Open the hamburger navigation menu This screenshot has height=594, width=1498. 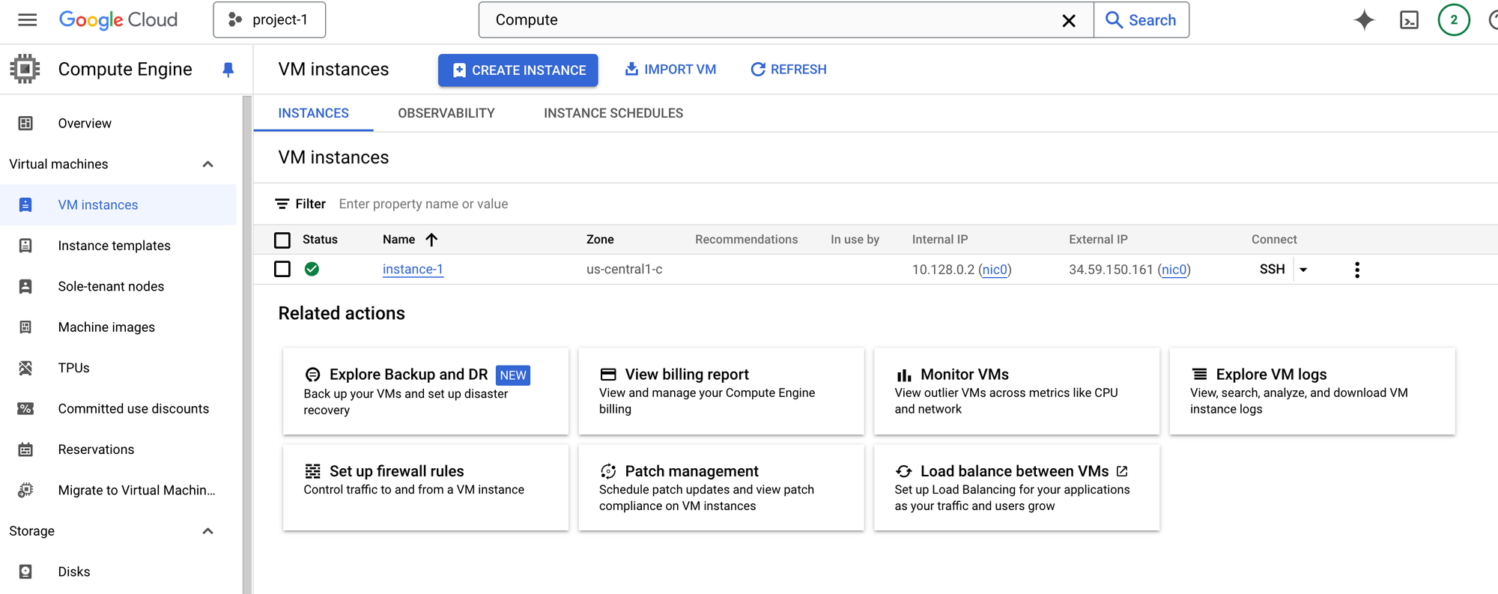click(x=27, y=20)
